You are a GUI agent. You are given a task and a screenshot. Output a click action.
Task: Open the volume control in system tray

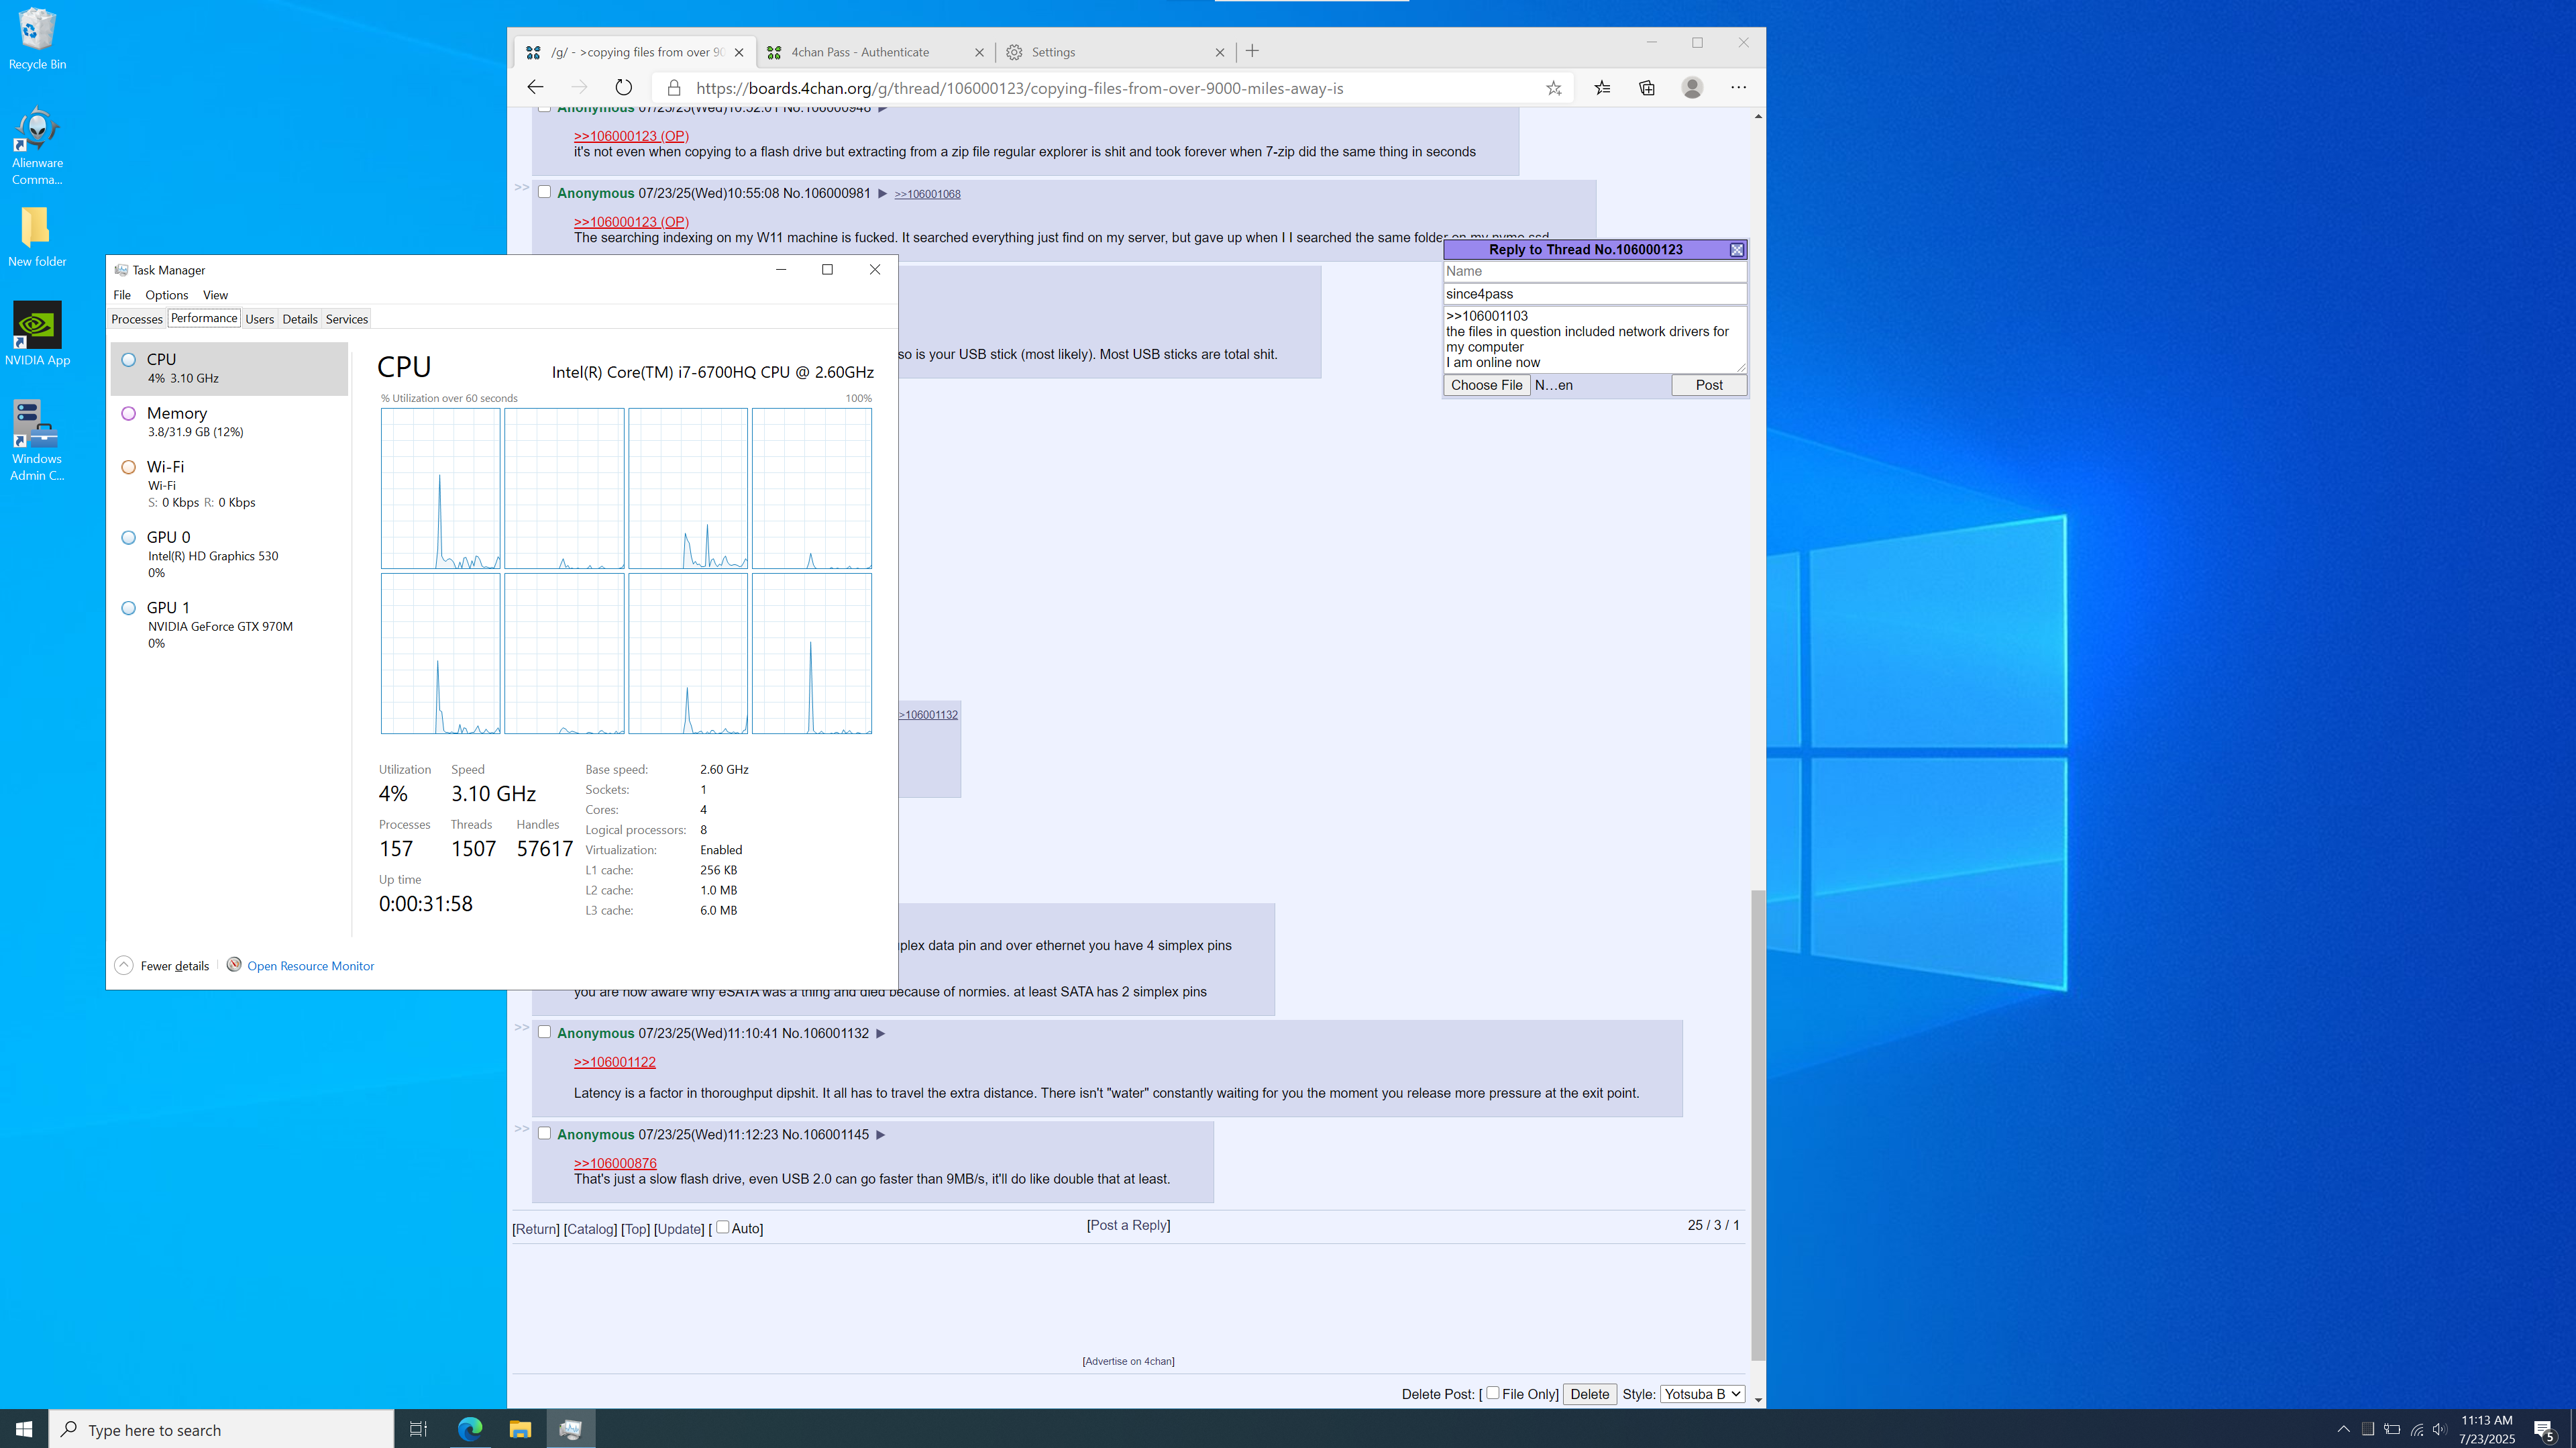click(2440, 1429)
